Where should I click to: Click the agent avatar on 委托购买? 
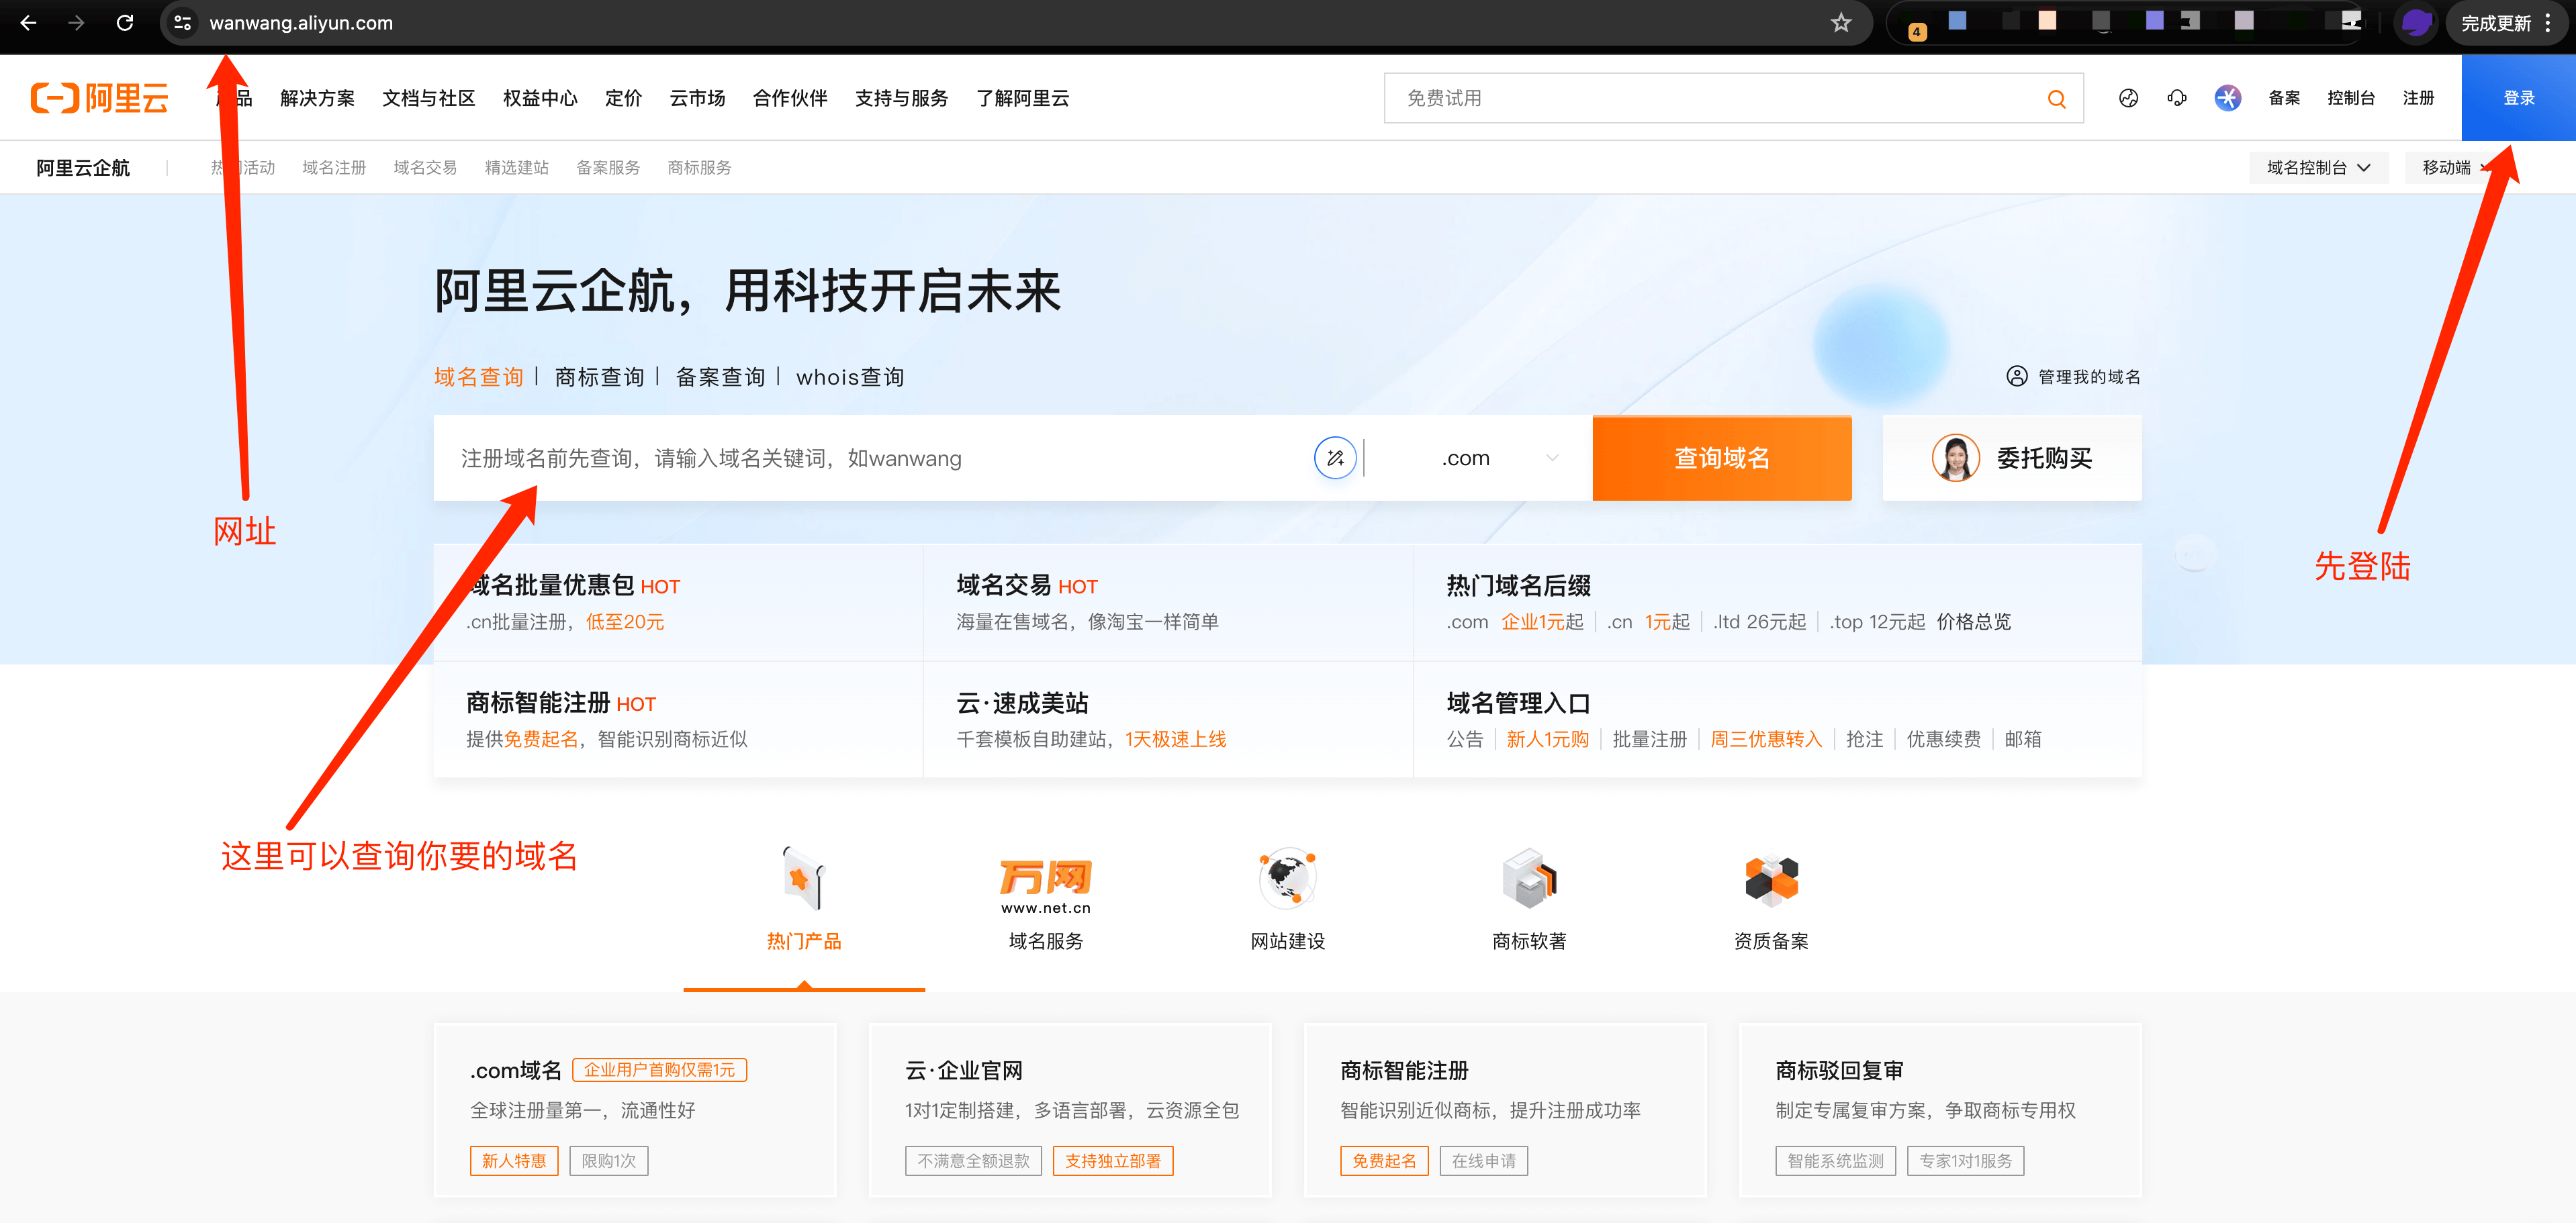point(1955,458)
